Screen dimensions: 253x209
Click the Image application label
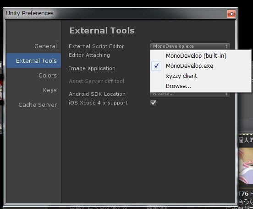tap(92, 68)
